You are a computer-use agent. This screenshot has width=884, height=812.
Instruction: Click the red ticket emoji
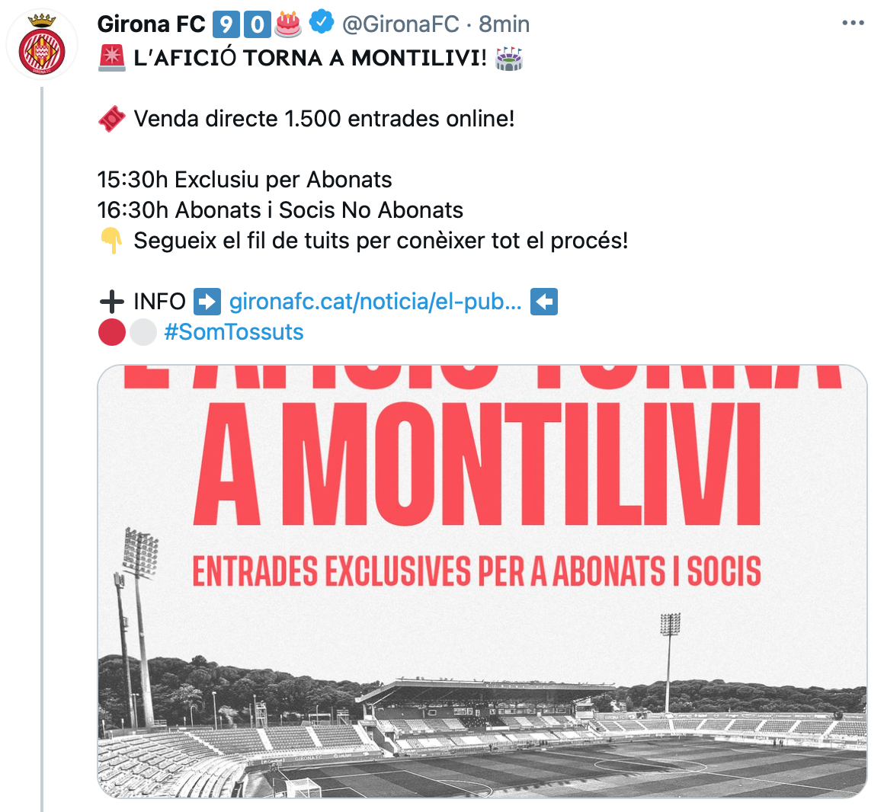pos(112,119)
